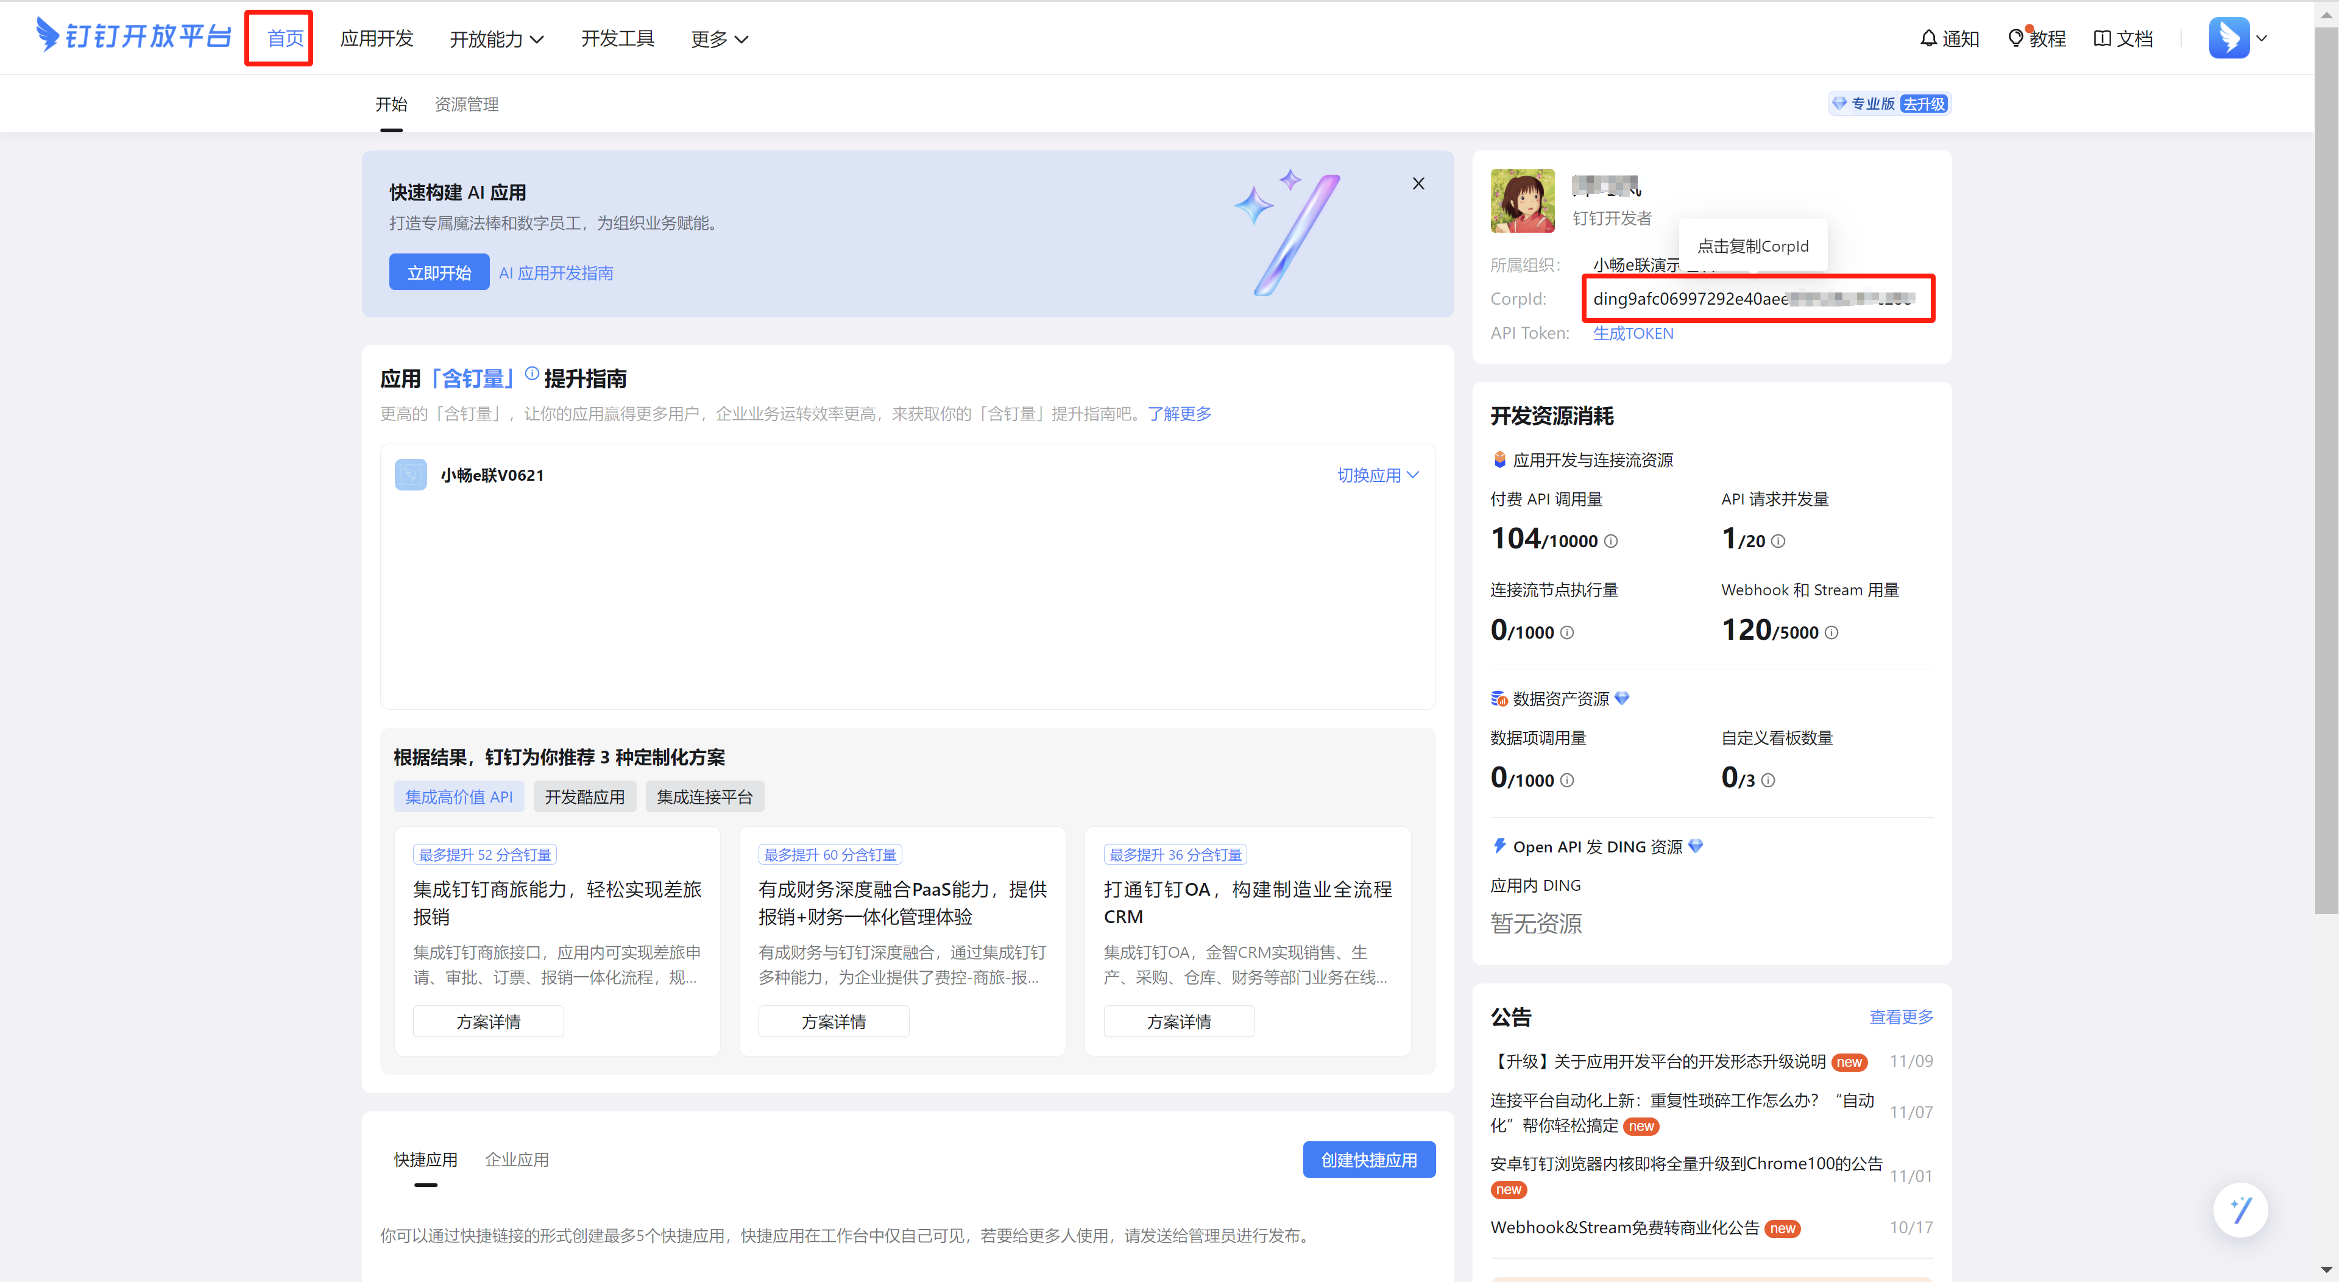
Task: Expand the 更多 dropdown menu
Action: [x=719, y=39]
